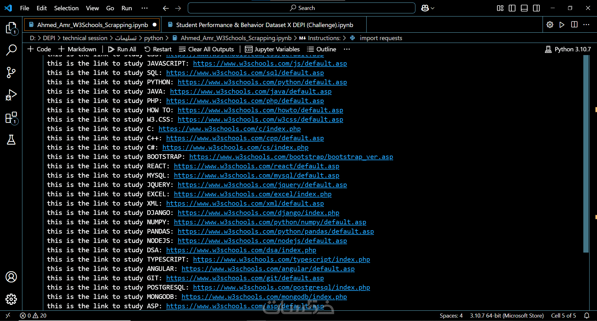Open the Manage gear in activity bar

coord(11,299)
